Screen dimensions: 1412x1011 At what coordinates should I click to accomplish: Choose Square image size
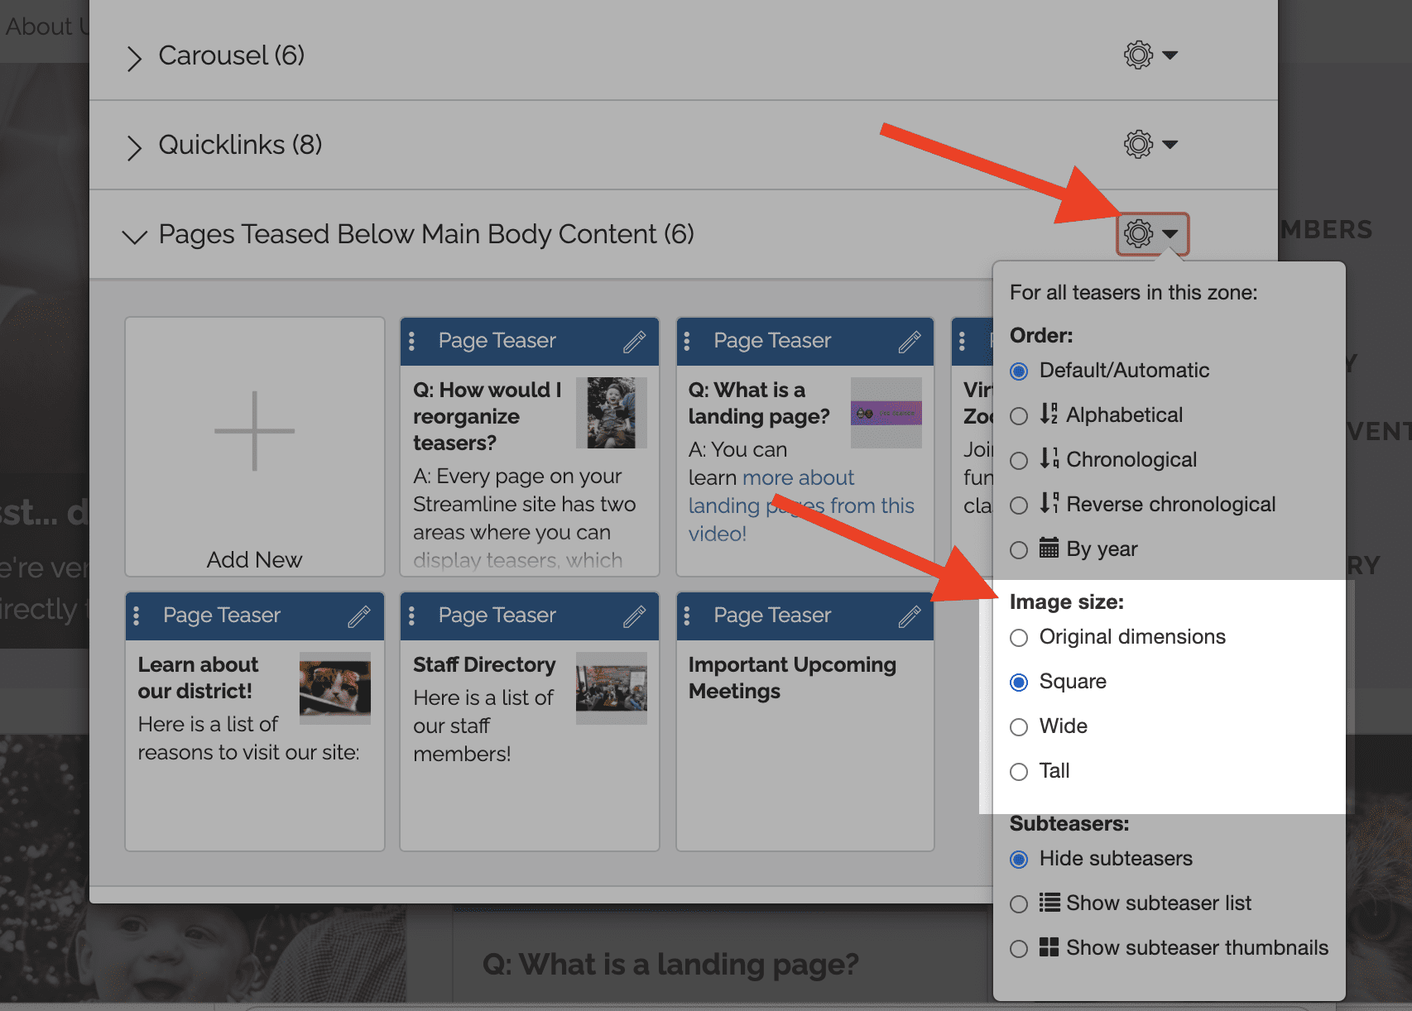coord(1019,683)
